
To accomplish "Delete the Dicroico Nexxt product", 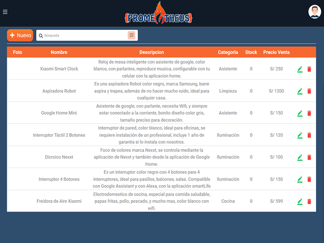I will pyautogui.click(x=309, y=157).
